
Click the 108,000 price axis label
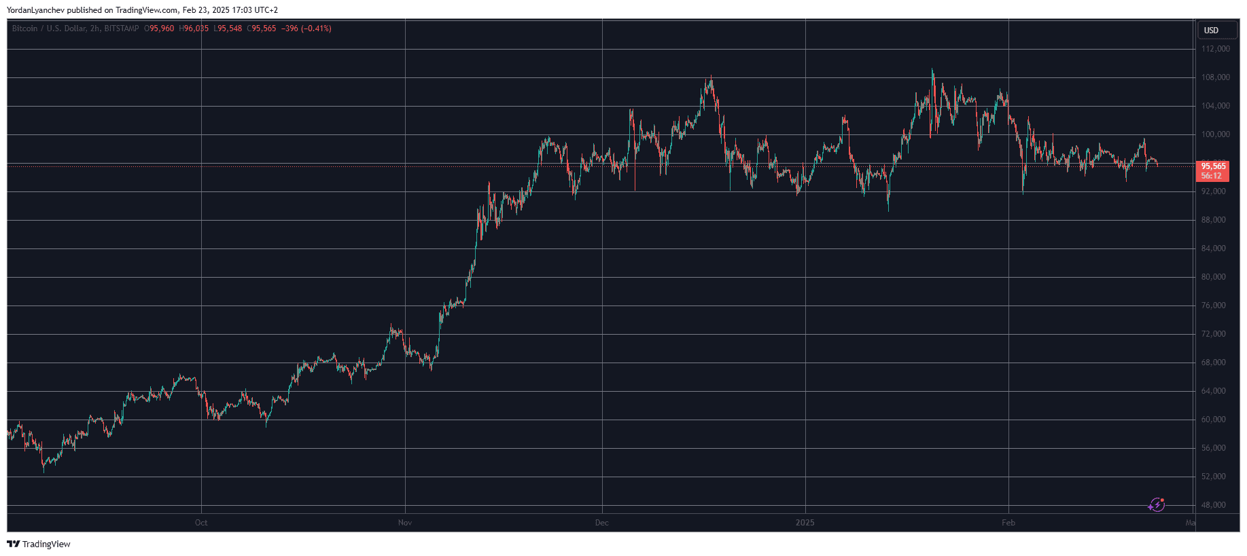(x=1216, y=77)
